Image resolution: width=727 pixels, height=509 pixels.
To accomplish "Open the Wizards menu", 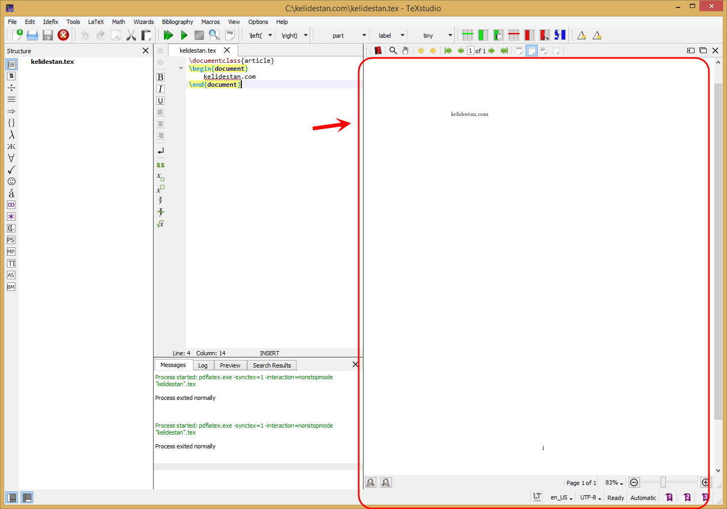I will (x=143, y=22).
